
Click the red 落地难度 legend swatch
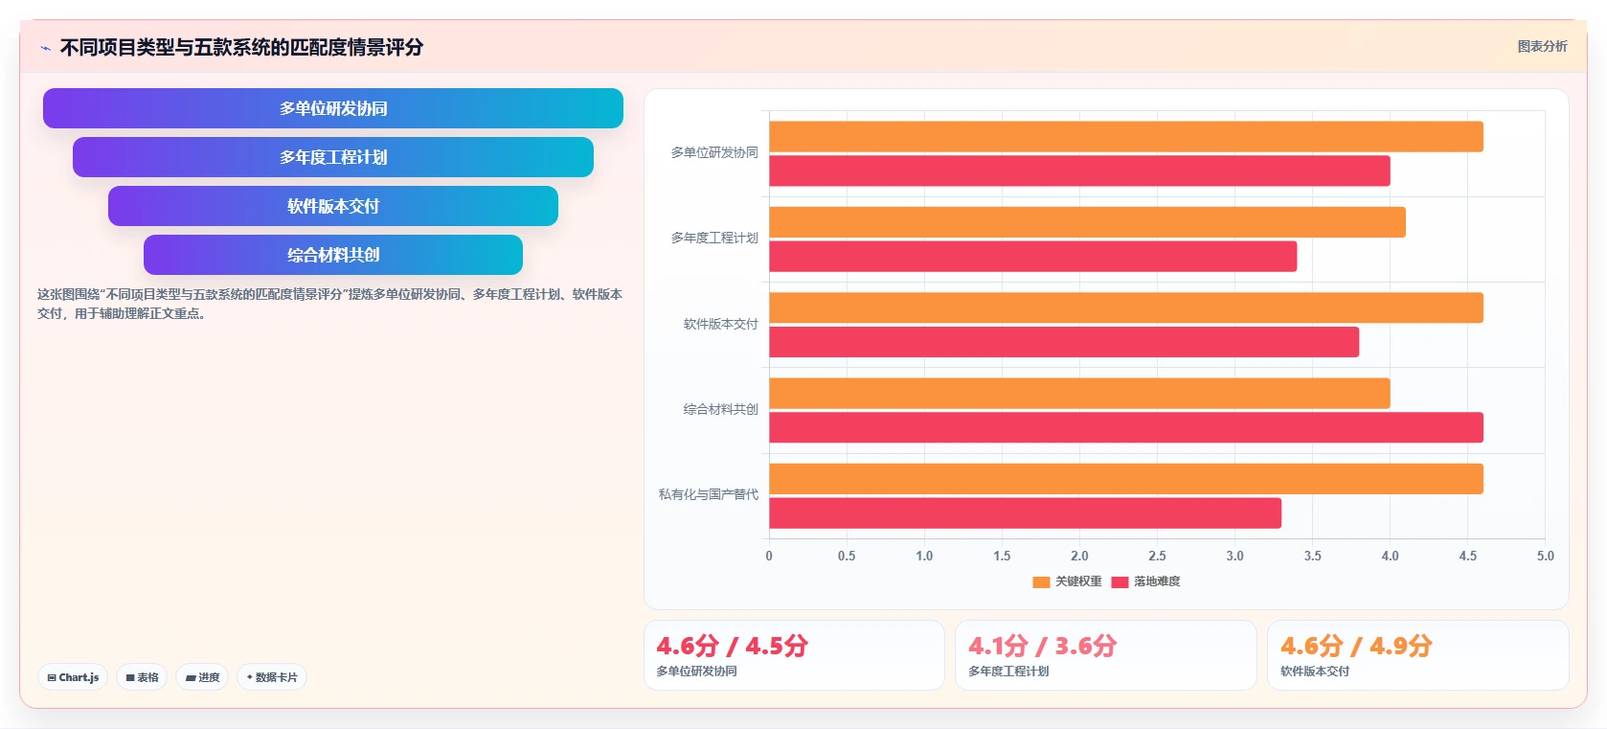click(1120, 581)
